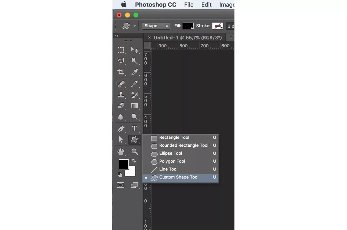Swap foreground and background colors

[134, 161]
